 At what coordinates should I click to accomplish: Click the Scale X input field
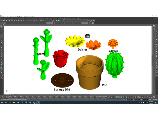click(10, 98)
